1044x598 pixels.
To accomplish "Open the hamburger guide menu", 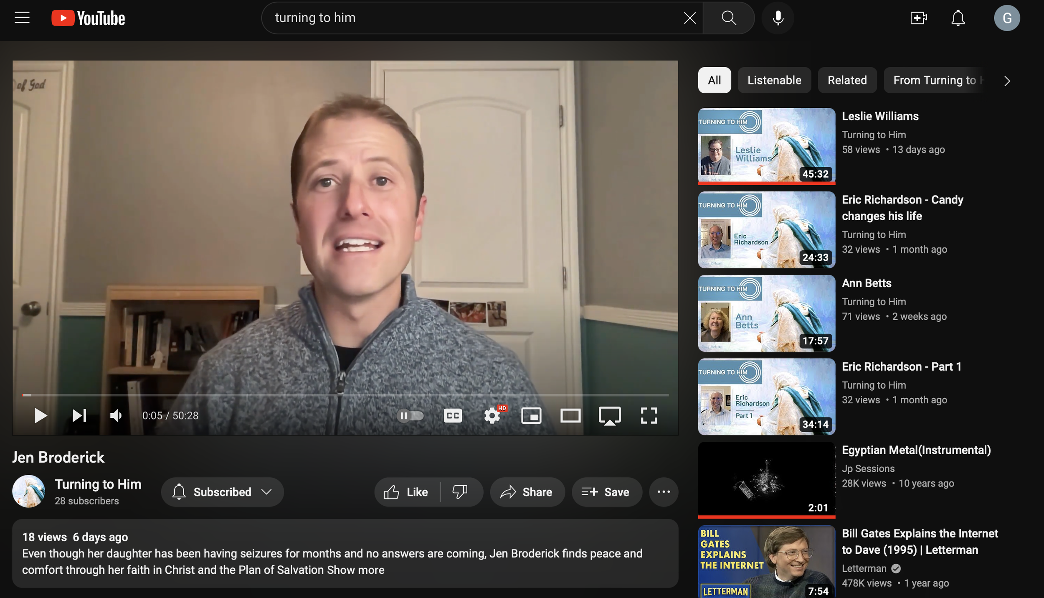I will [x=22, y=18].
